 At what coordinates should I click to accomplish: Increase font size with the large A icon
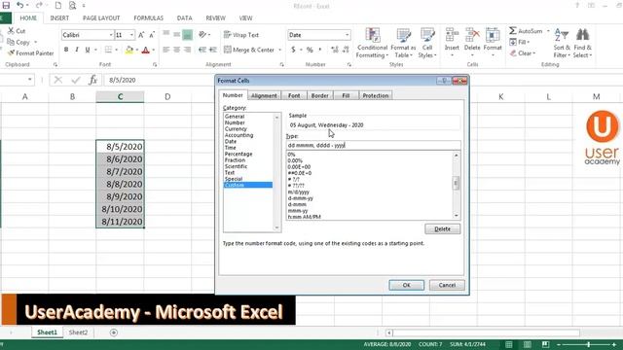[141, 35]
